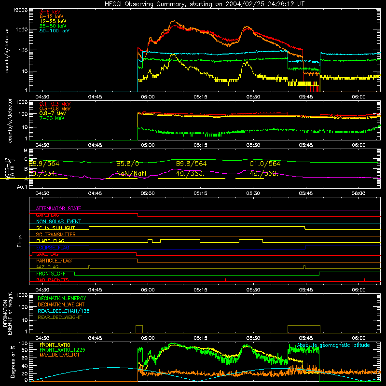The width and height of the screenshot is (386, 386).
Task: Click the A0.1 GOES axis label
Action: pos(22,187)
